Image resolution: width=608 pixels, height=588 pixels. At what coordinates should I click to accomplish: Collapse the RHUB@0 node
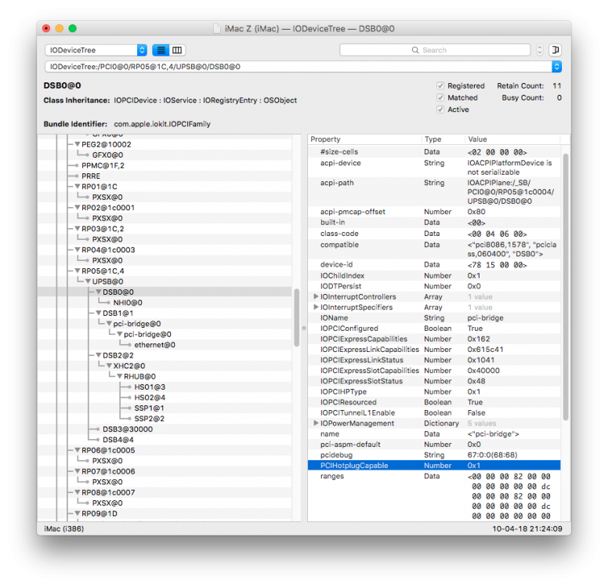(119, 376)
